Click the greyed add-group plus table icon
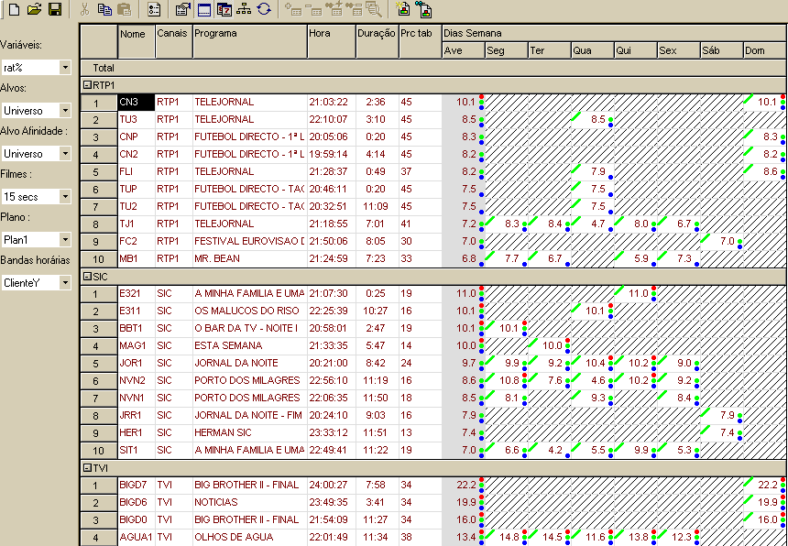This screenshot has height=546, width=788. (334, 9)
